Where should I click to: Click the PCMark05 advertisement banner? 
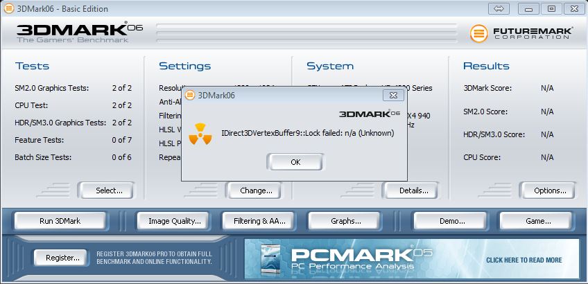click(412, 259)
